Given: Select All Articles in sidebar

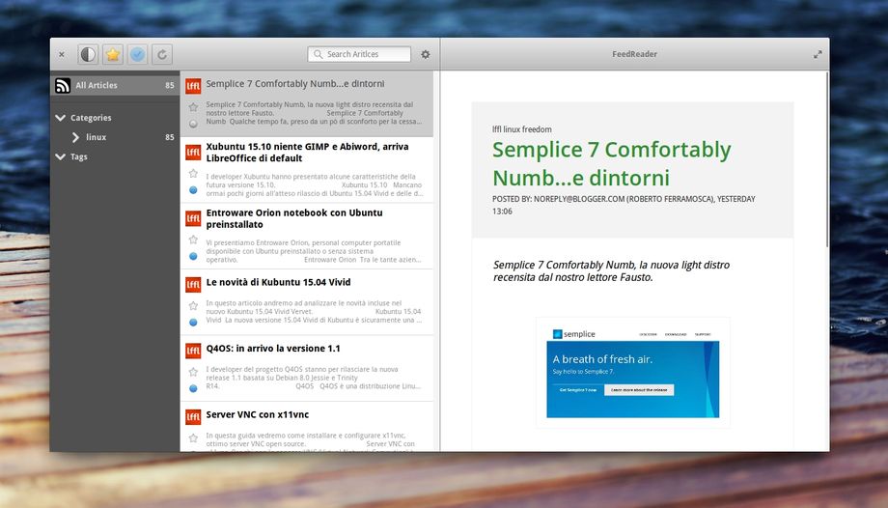Looking at the screenshot, I should coord(115,85).
